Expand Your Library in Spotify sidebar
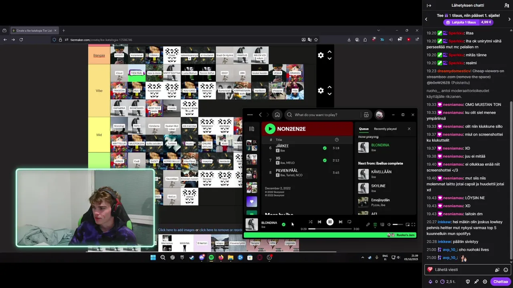The height and width of the screenshot is (288, 513). pos(252,129)
